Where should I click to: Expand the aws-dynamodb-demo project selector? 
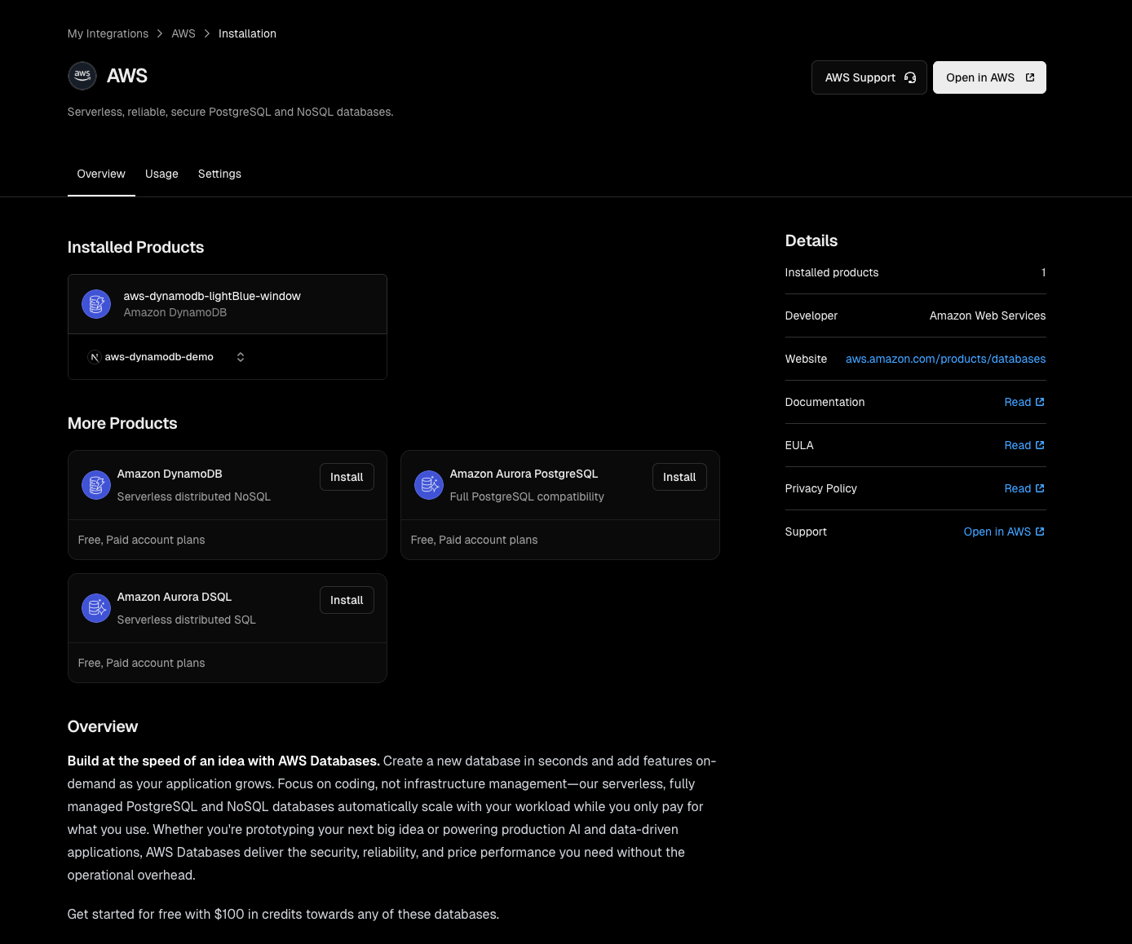(241, 357)
